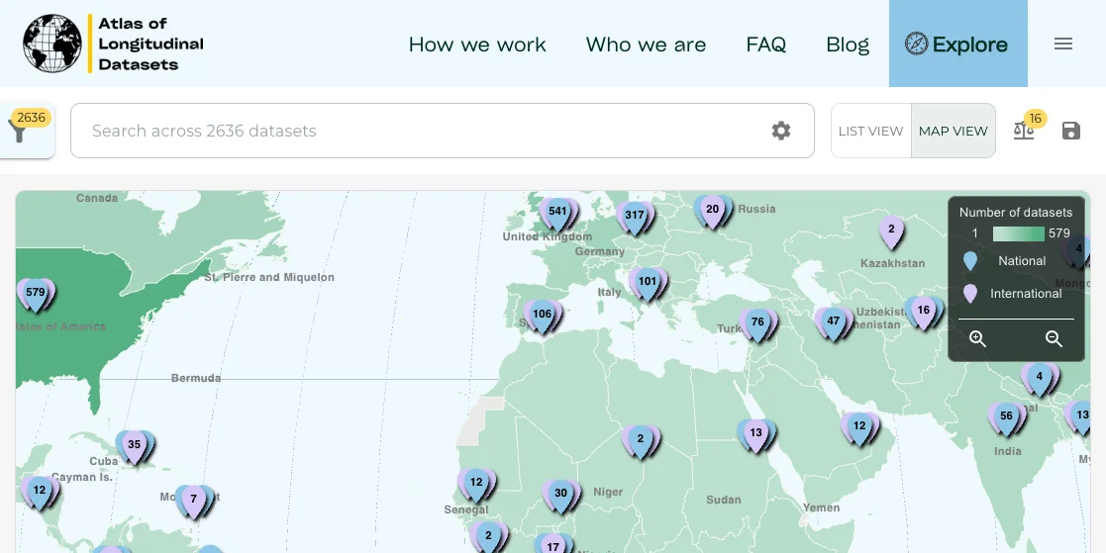Switch to List View

coord(870,131)
